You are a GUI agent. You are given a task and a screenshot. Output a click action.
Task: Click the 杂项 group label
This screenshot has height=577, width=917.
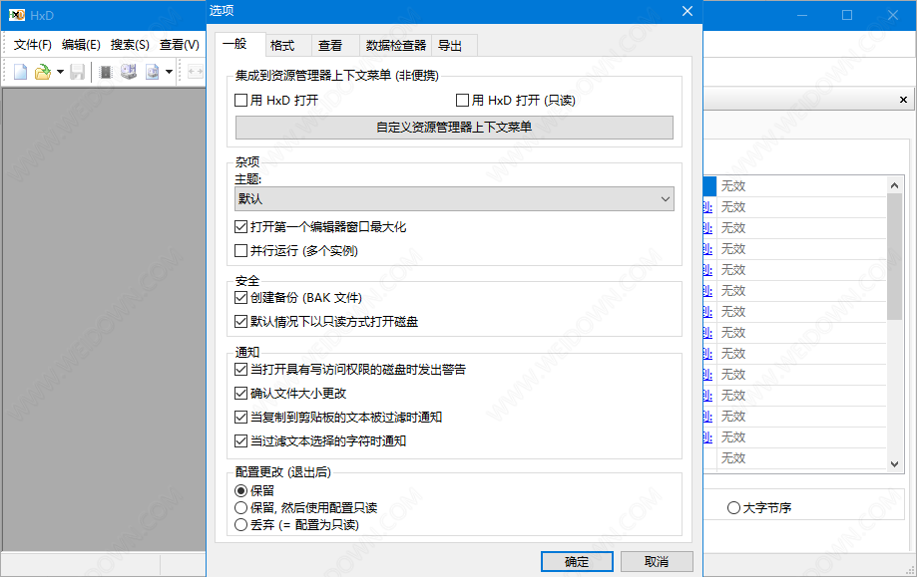pos(246,161)
